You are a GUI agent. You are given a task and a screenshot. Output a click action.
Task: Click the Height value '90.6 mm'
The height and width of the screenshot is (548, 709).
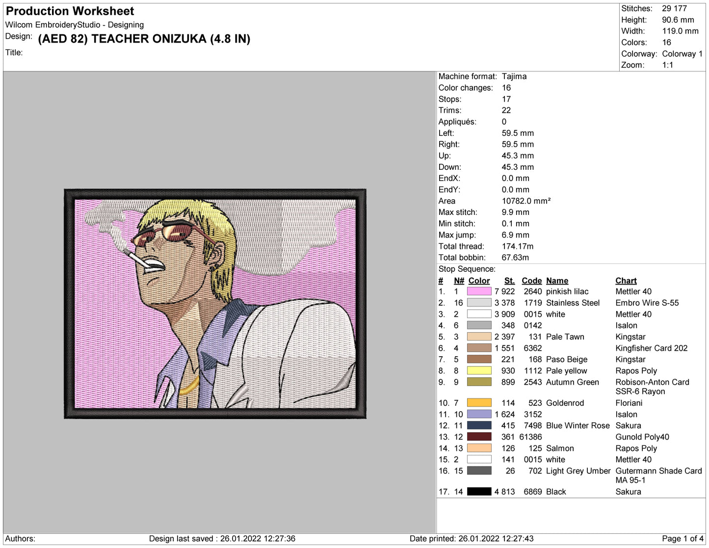(x=678, y=20)
